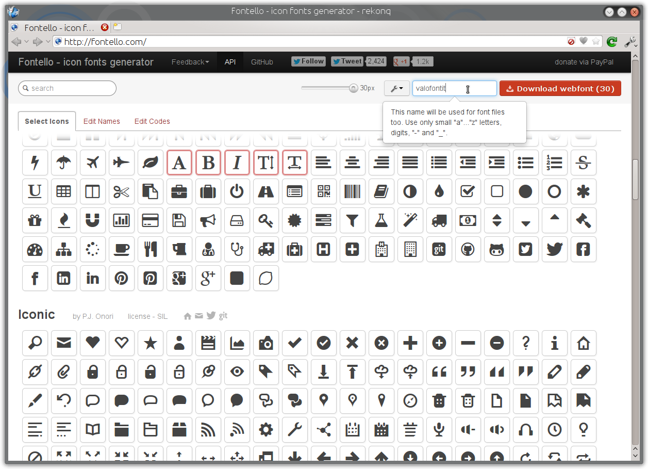Select the Iconic home icon

pos(584,343)
